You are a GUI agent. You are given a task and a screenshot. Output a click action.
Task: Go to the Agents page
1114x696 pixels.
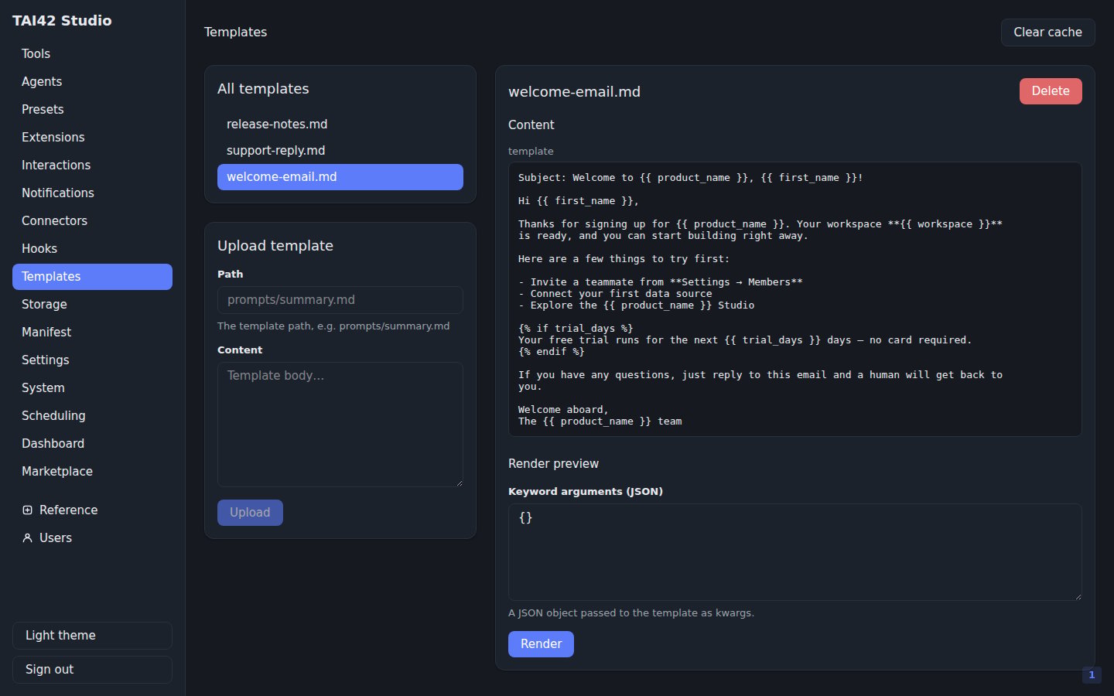92,82
